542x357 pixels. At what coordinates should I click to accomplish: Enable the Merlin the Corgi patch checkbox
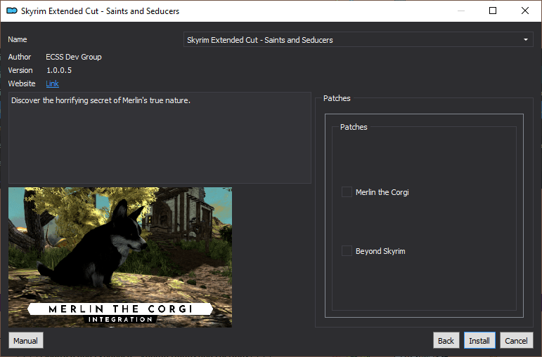[x=347, y=191]
